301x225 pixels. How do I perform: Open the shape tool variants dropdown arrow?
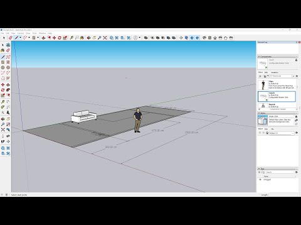pyautogui.click(x=38, y=37)
